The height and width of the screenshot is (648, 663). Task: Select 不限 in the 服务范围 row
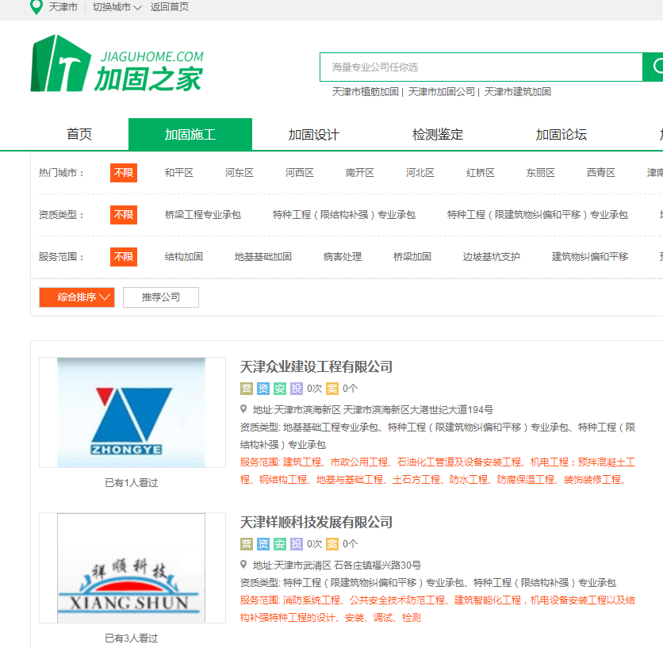click(124, 257)
